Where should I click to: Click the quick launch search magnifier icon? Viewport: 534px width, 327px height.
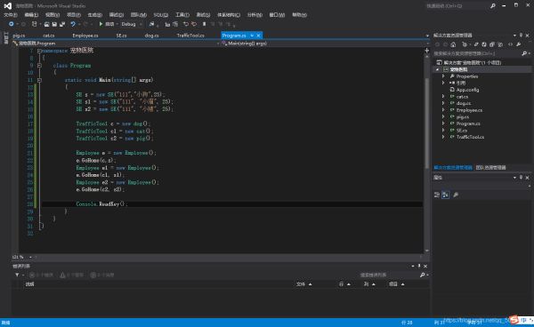pyautogui.click(x=493, y=6)
